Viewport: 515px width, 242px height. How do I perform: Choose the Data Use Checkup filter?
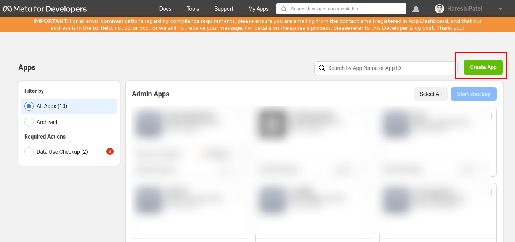click(x=29, y=152)
